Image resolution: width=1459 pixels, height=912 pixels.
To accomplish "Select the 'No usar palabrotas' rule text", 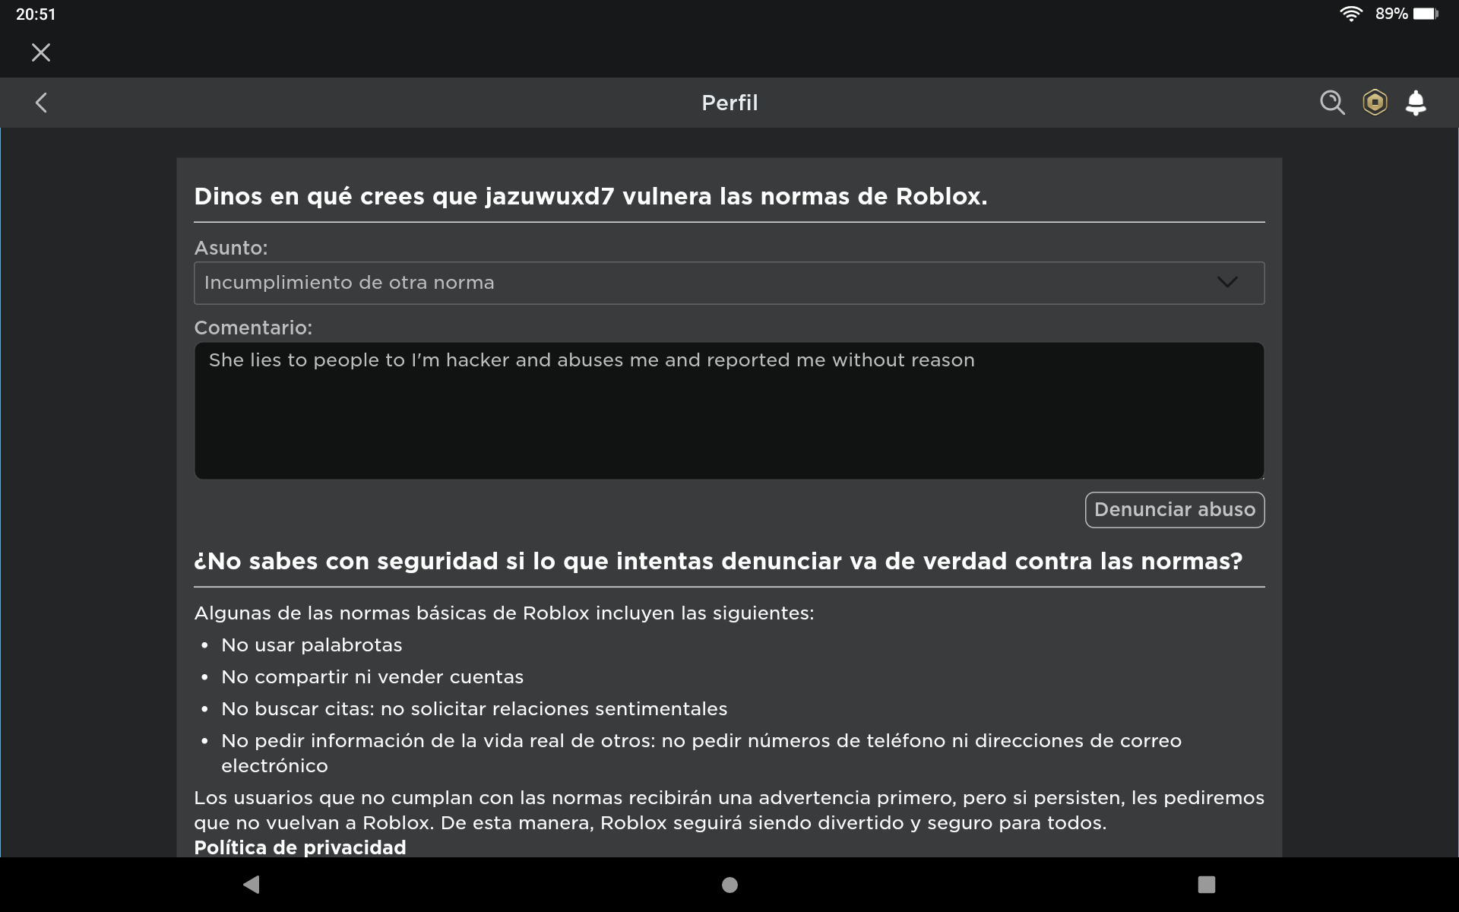I will pos(312,644).
